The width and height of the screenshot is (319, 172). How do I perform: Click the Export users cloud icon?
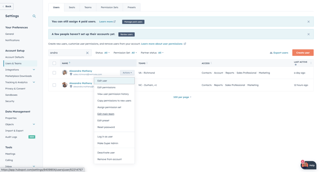point(271,53)
